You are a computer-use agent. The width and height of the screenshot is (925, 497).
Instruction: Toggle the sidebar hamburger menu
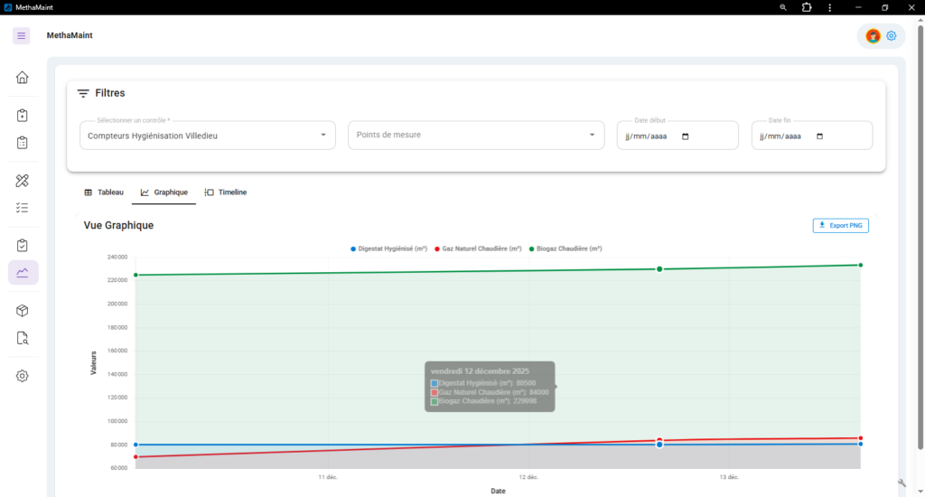pyautogui.click(x=22, y=35)
